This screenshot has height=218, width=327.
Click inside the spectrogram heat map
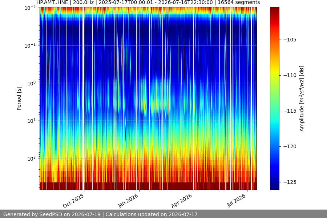tap(148, 98)
